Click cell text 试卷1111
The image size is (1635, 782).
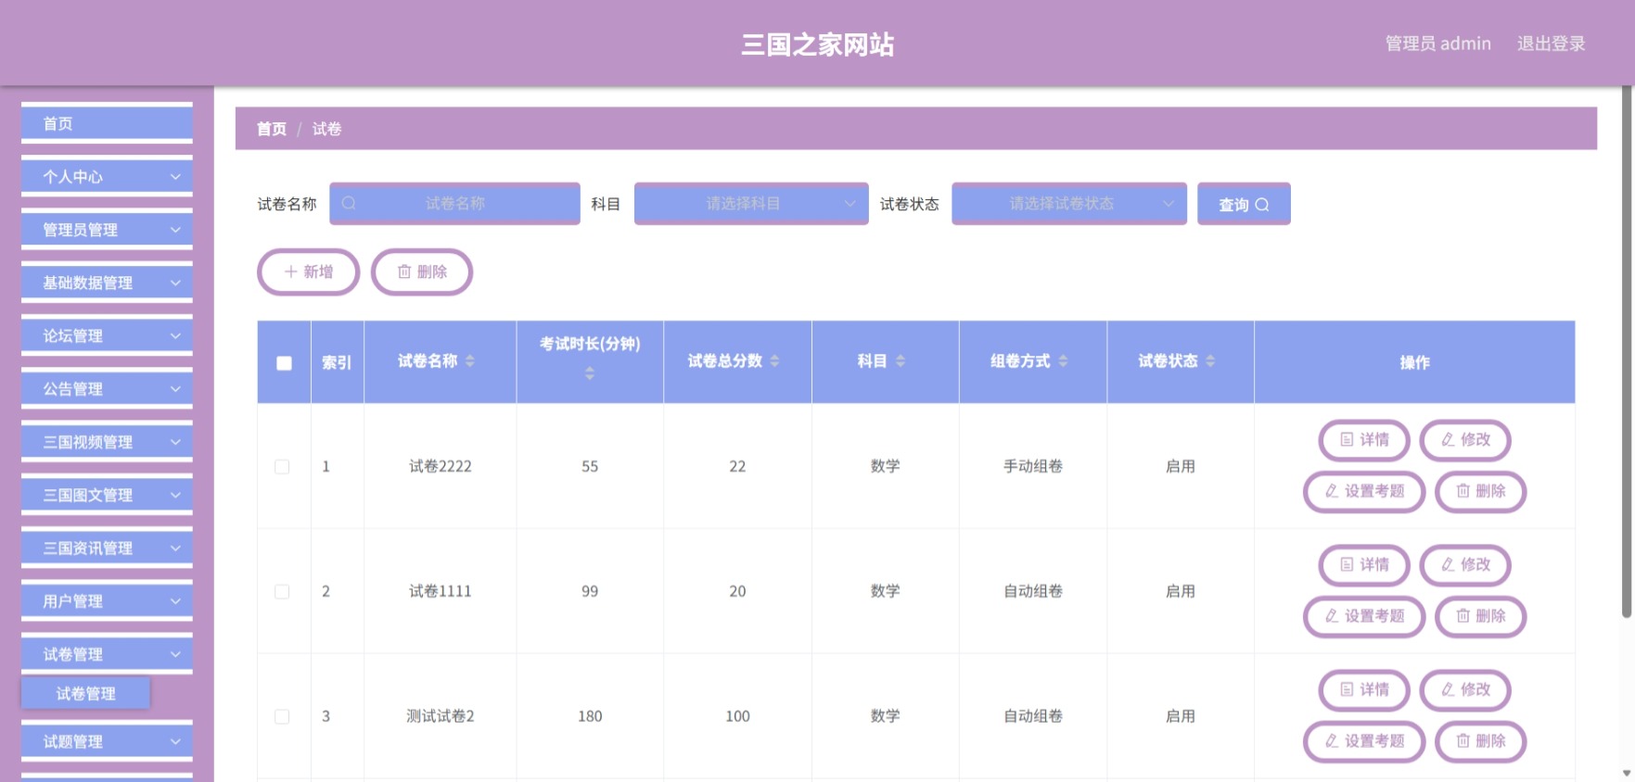tap(441, 591)
